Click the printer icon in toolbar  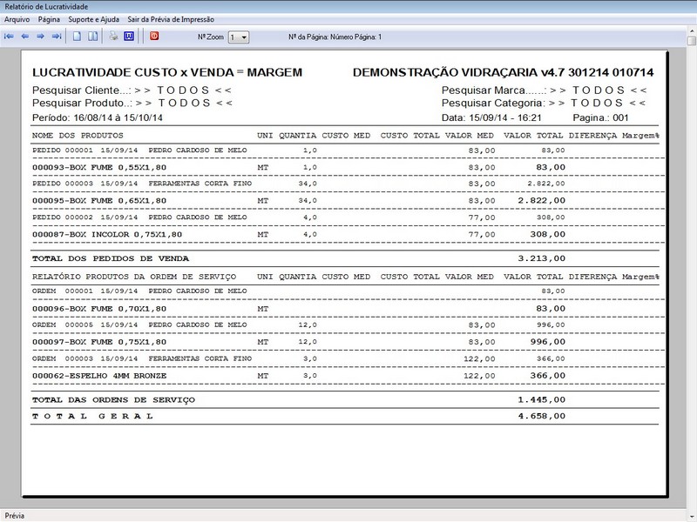[x=113, y=37]
